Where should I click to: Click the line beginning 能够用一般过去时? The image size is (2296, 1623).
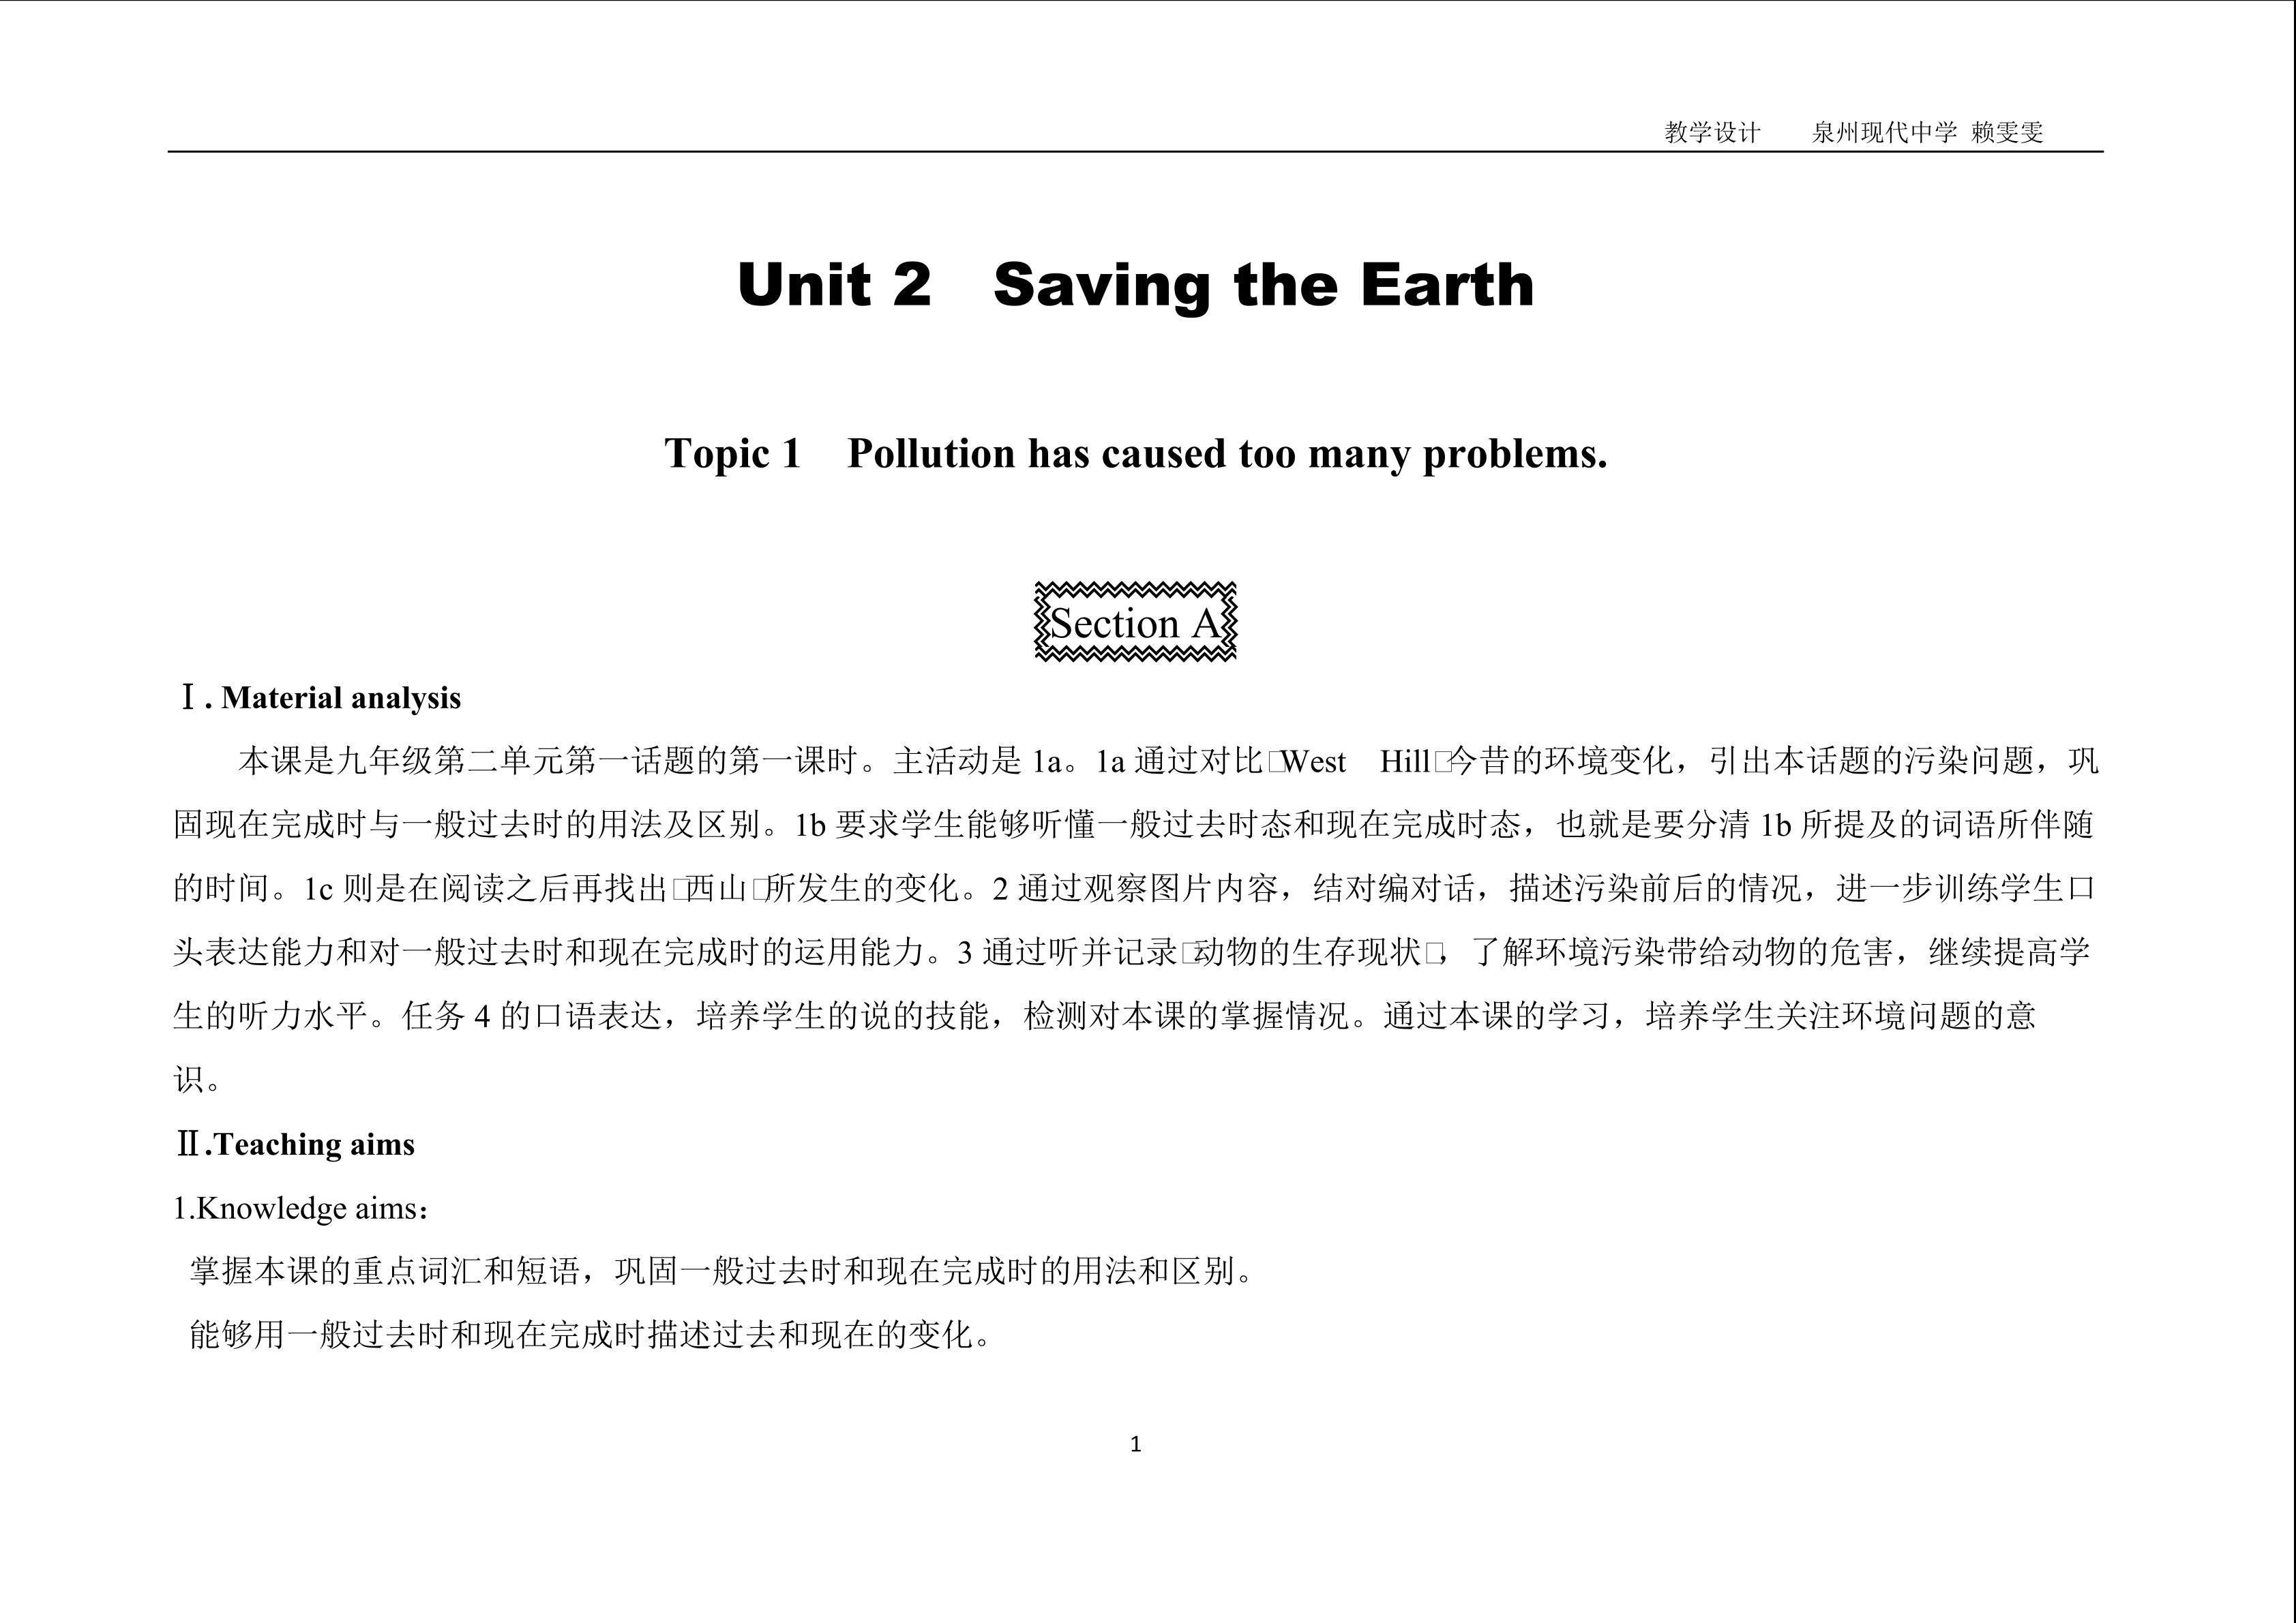click(590, 1335)
